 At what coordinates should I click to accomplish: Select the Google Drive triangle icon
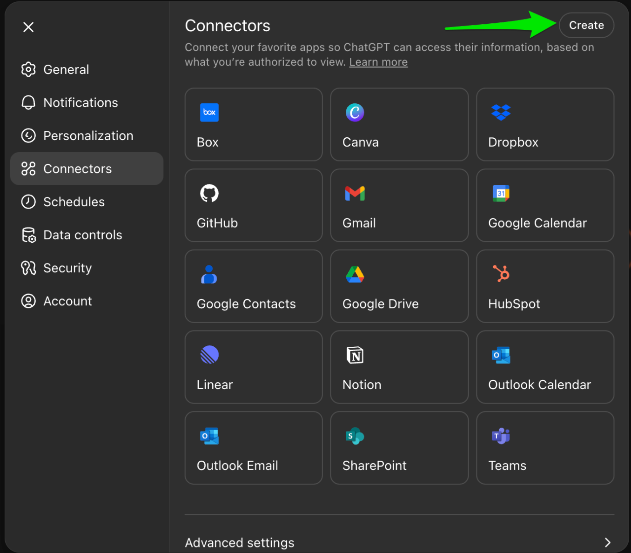tap(355, 274)
